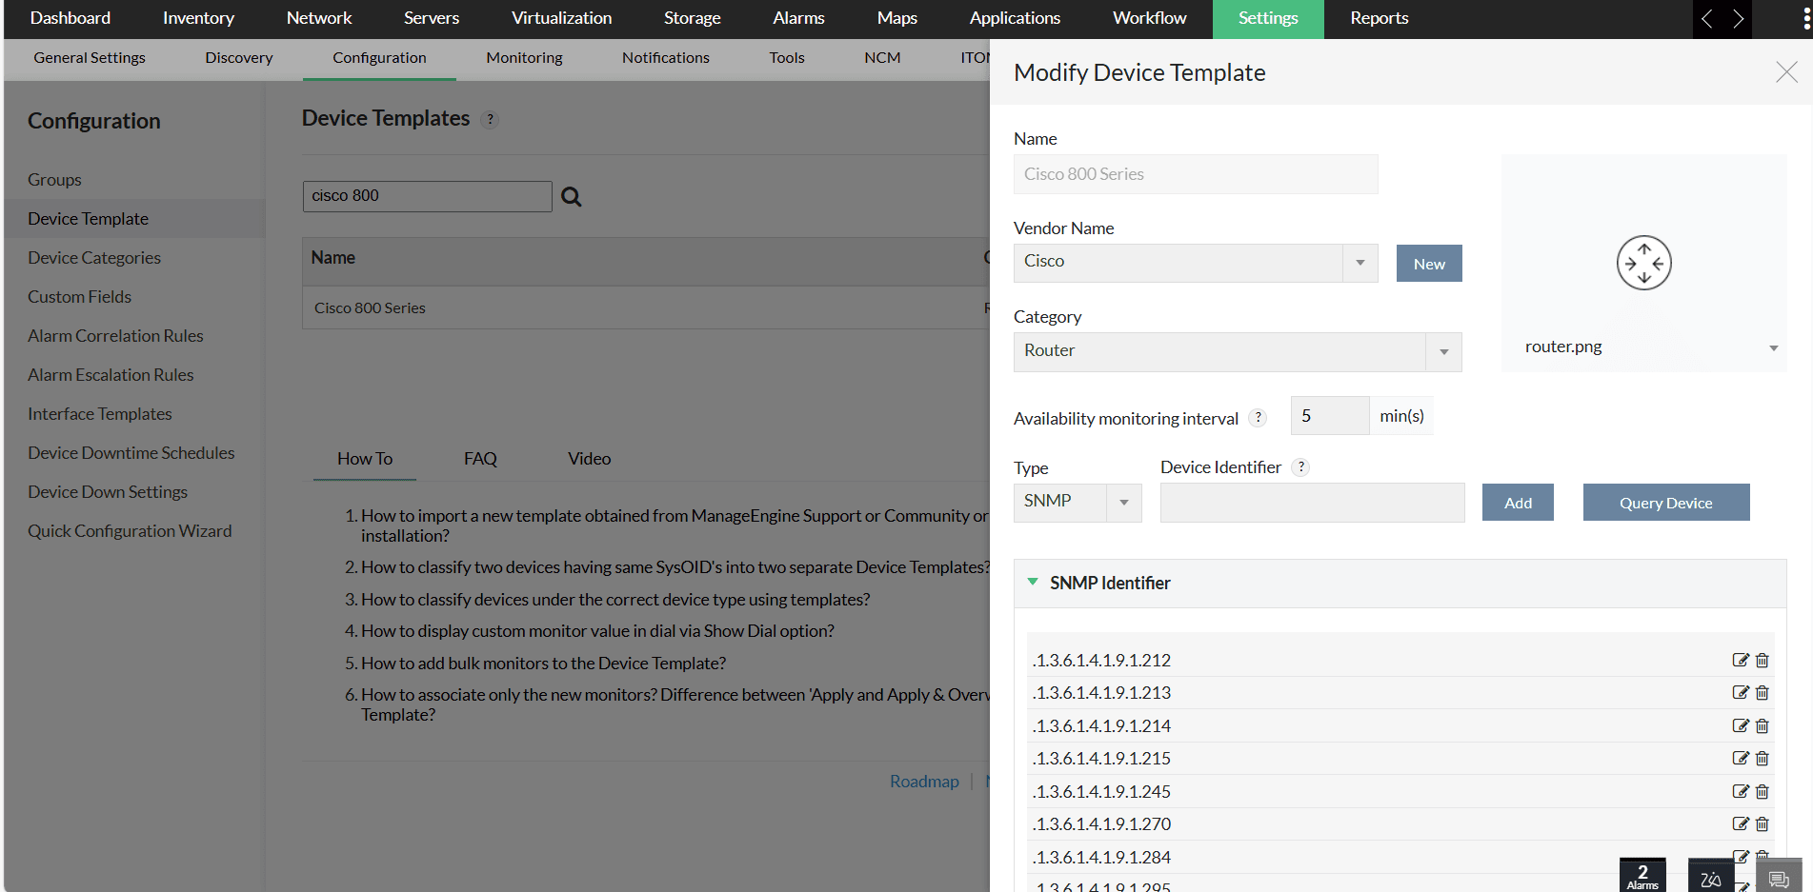Image resolution: width=1813 pixels, height=892 pixels.
Task: Collapse the SNMP Identifier section
Action: click(x=1033, y=582)
